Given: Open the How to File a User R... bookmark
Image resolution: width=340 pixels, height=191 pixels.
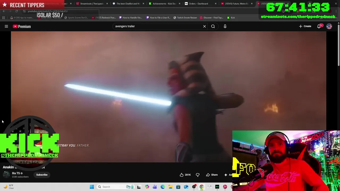Looking at the screenshot, I should (x=158, y=18).
